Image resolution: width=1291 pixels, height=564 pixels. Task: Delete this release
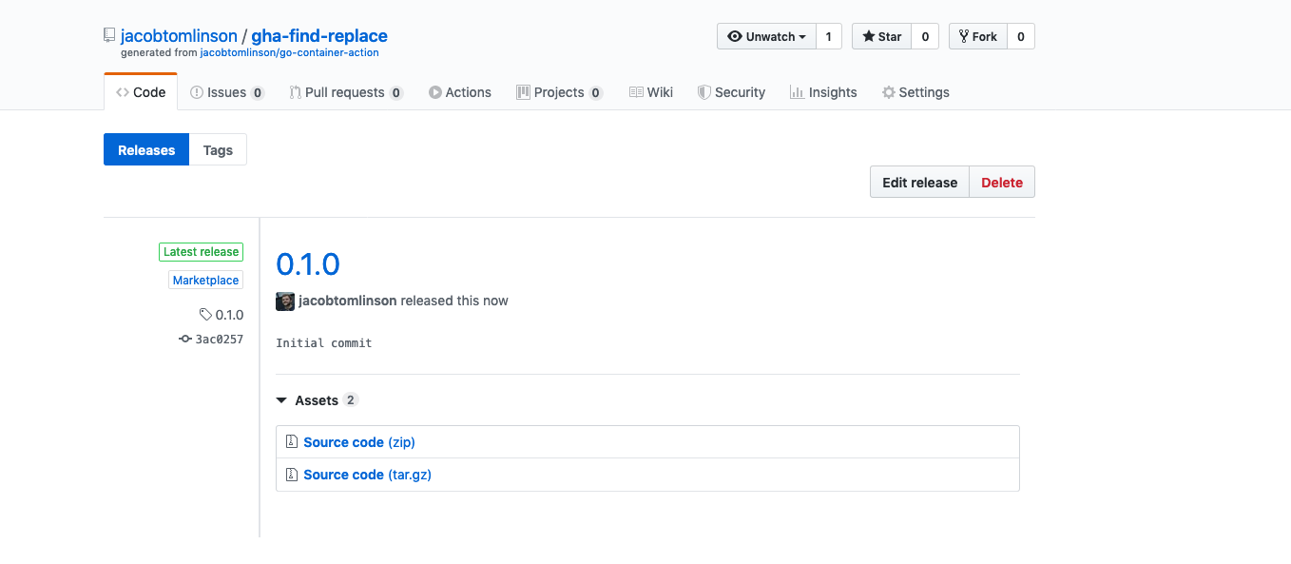click(x=1001, y=182)
